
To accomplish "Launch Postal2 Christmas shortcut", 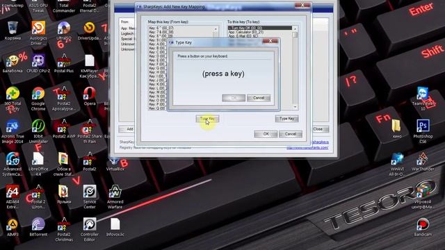I will (64, 224).
